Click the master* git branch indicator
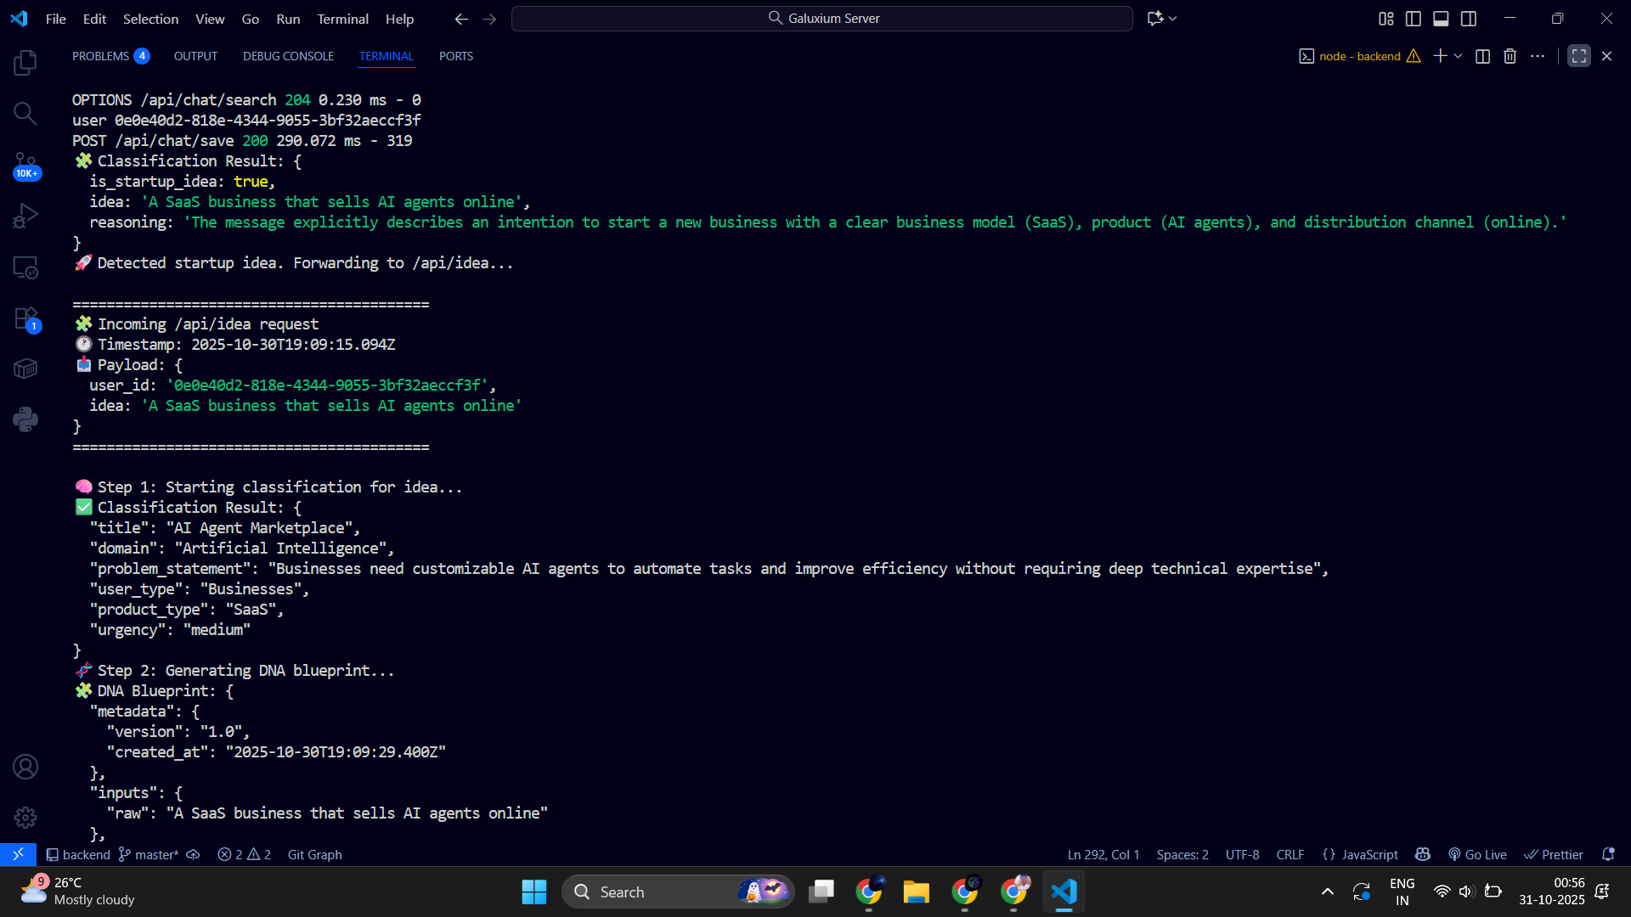The image size is (1631, 917). click(x=150, y=854)
